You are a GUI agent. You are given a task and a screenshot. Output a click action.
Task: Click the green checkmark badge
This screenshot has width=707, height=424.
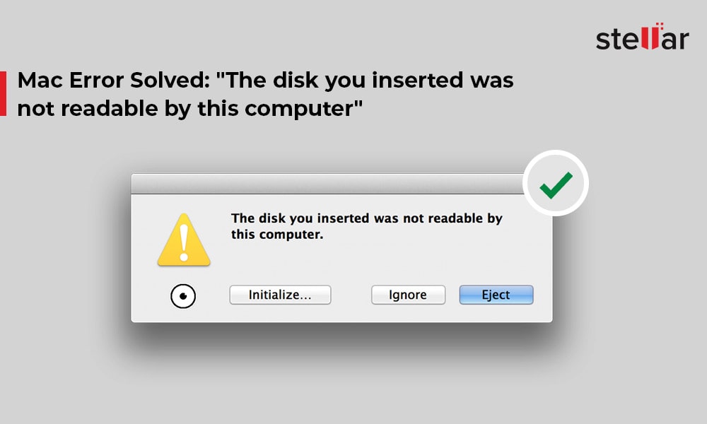tap(556, 184)
